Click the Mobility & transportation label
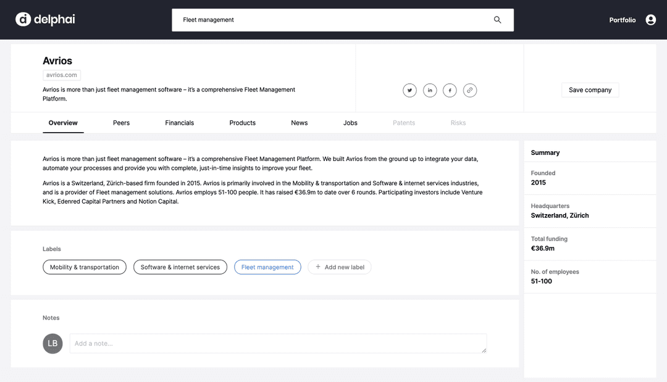 tap(85, 267)
